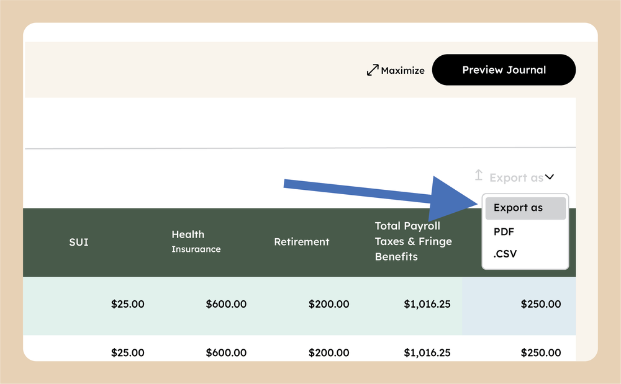Expand the Export as chevron
The image size is (621, 384).
550,177
